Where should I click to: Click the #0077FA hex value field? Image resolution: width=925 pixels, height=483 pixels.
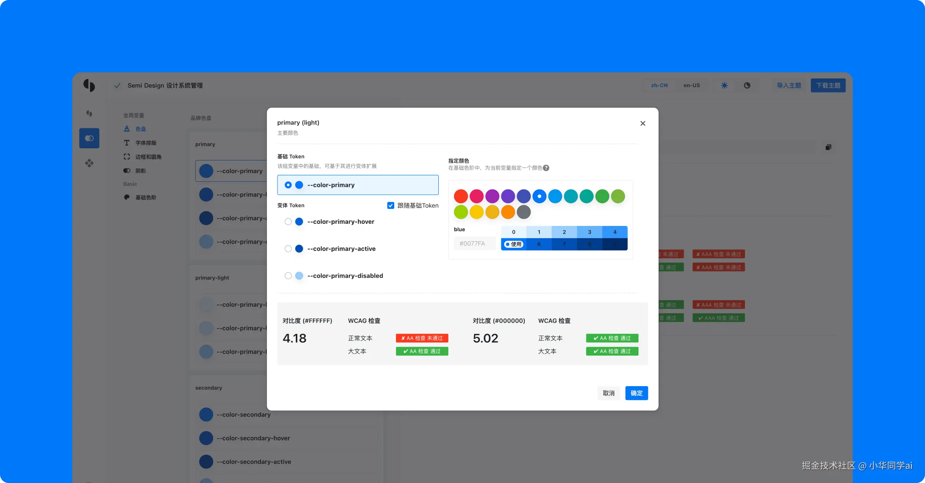(472, 244)
